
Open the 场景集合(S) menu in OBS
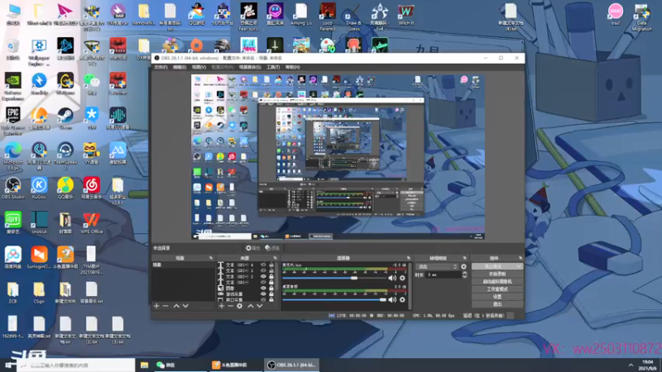coord(250,67)
